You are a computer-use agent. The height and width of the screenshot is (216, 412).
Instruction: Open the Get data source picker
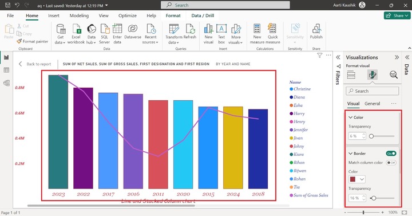point(60,34)
